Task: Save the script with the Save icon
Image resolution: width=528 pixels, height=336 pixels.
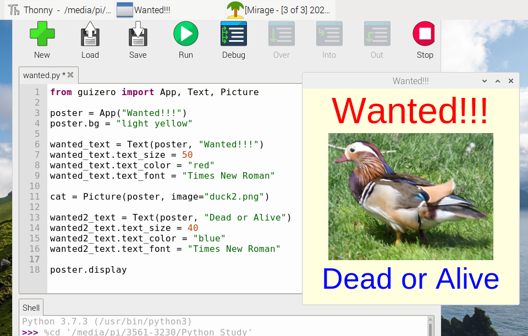Action: (x=137, y=34)
